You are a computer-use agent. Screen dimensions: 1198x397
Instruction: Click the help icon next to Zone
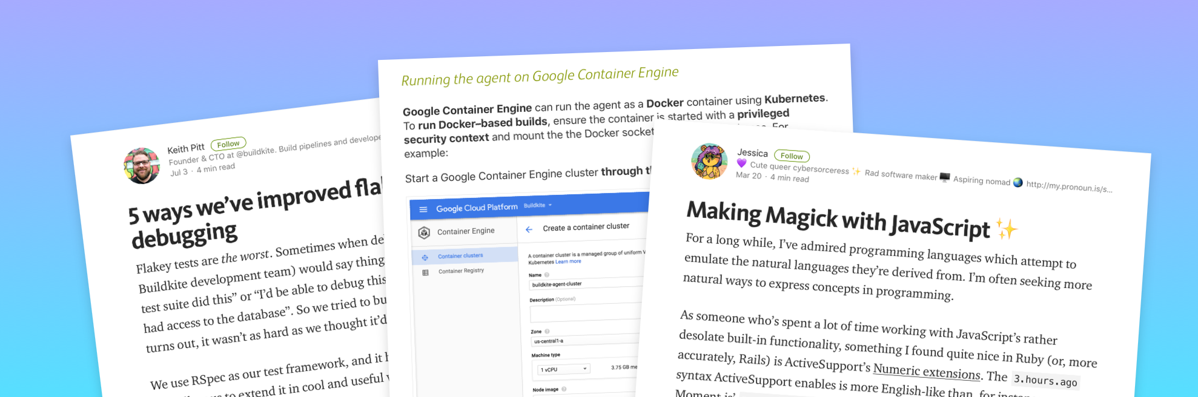click(547, 331)
